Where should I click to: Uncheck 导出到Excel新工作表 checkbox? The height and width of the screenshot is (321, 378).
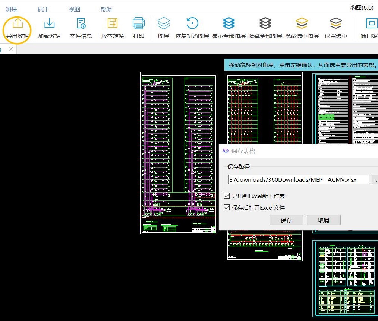(x=227, y=196)
